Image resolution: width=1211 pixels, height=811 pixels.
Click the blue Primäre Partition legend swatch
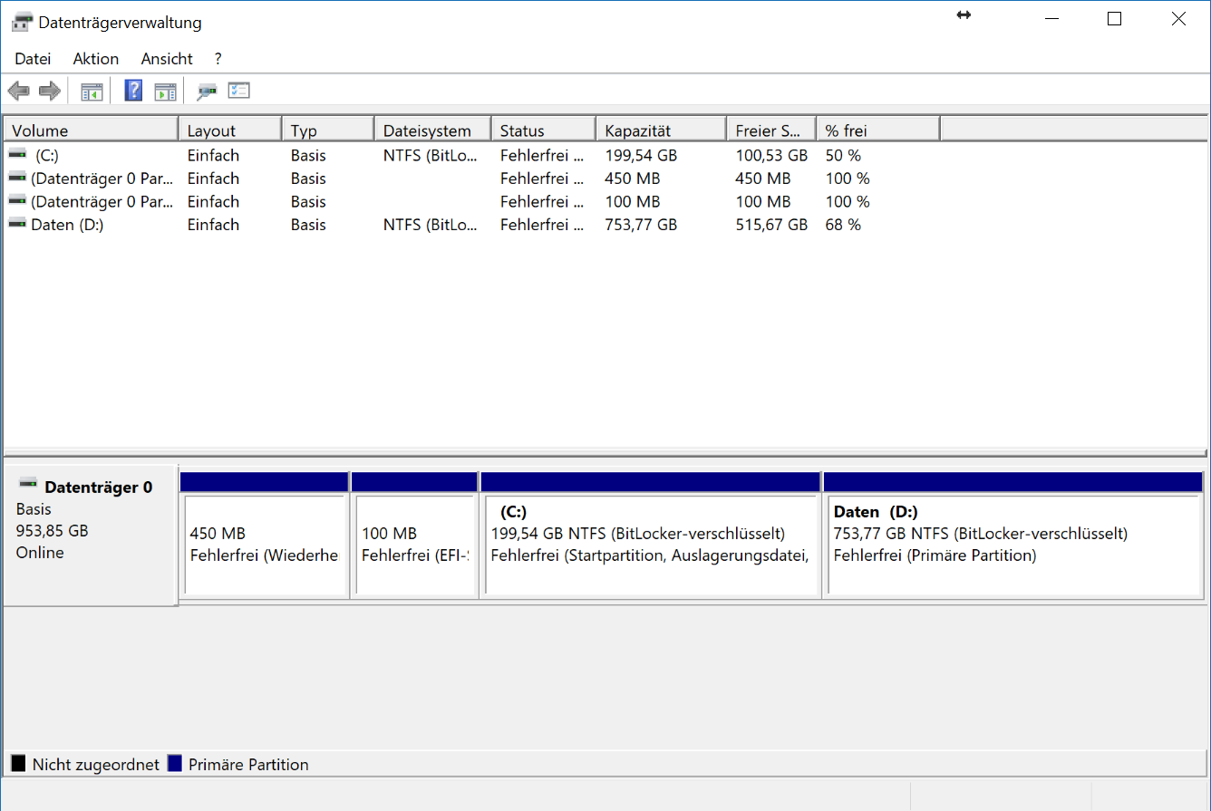pos(175,764)
